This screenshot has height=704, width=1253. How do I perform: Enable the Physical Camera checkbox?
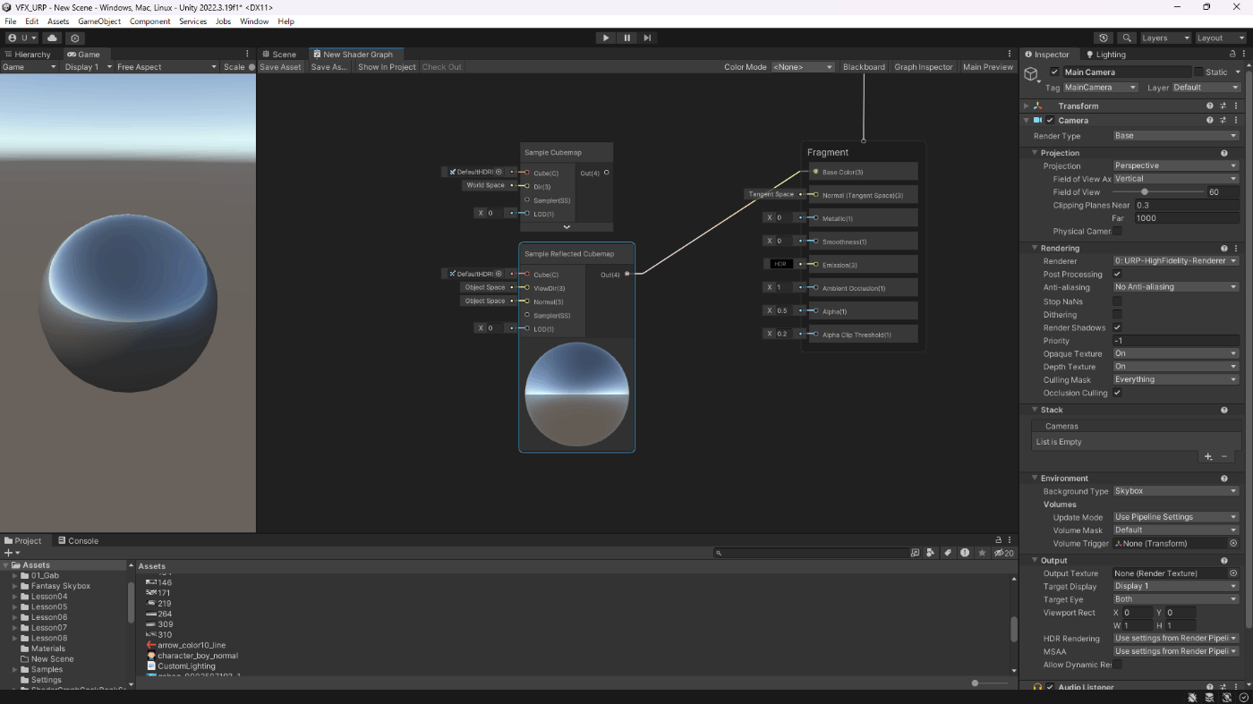click(1117, 231)
